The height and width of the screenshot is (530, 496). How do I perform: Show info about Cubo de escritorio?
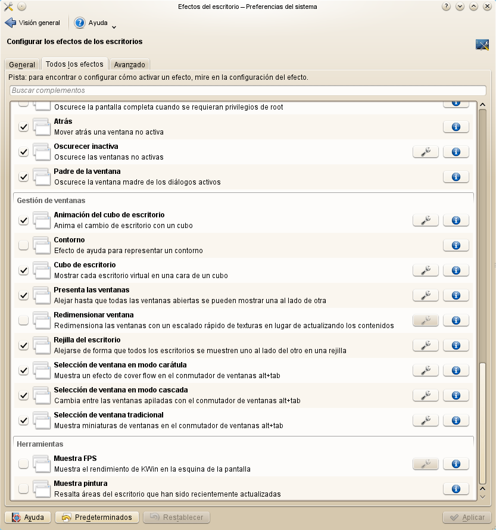click(456, 270)
